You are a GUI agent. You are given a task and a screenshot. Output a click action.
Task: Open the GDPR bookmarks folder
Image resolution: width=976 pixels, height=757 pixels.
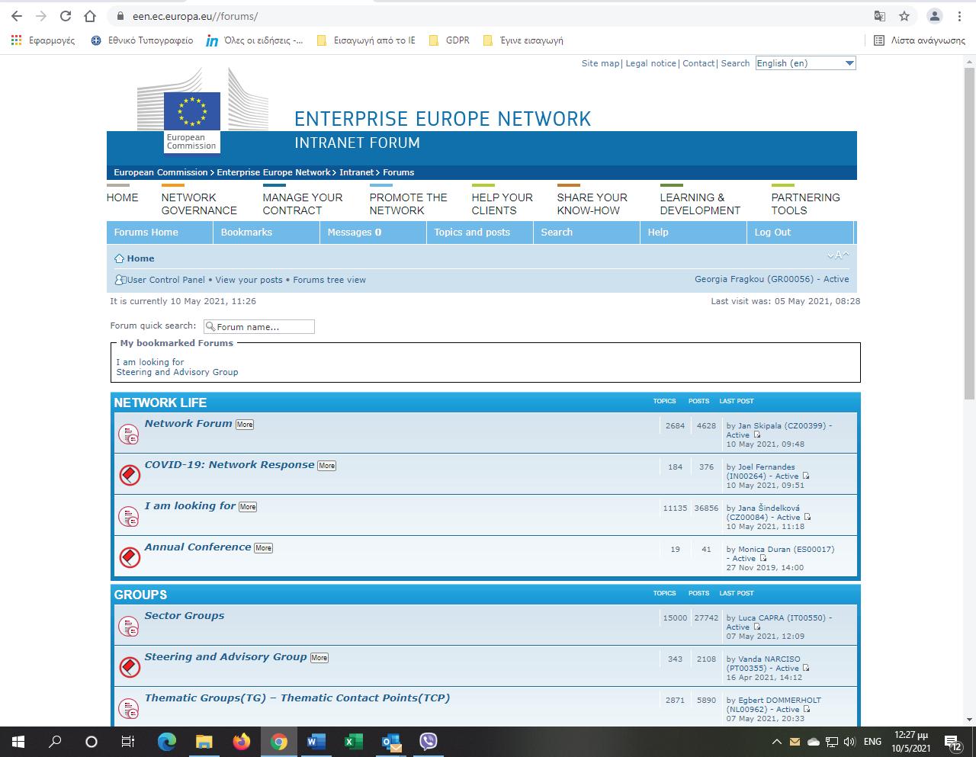[x=449, y=40]
